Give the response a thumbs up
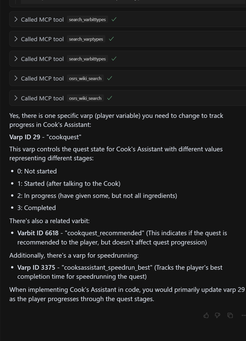The height and width of the screenshot is (341, 246). (206, 316)
